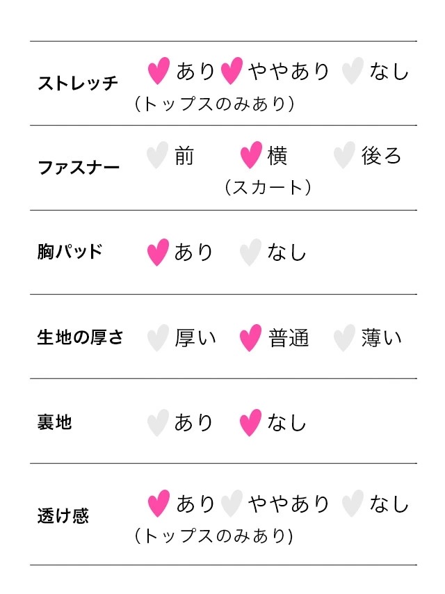445x594 pixels.
Task: Click the pink heart beside ファスナー 横
Action: click(251, 155)
